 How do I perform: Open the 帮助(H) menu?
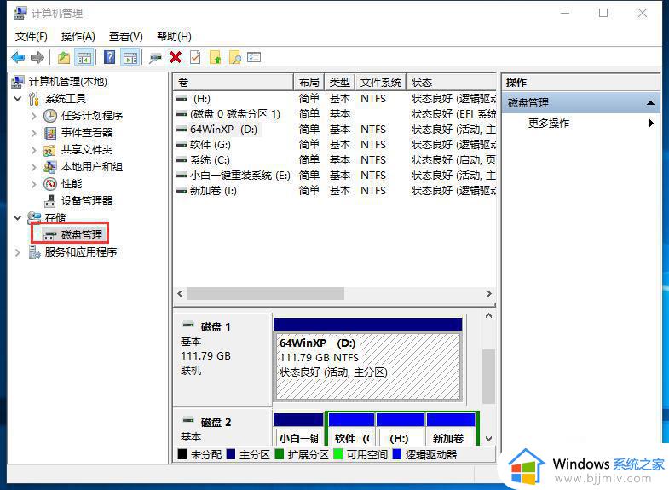click(174, 37)
